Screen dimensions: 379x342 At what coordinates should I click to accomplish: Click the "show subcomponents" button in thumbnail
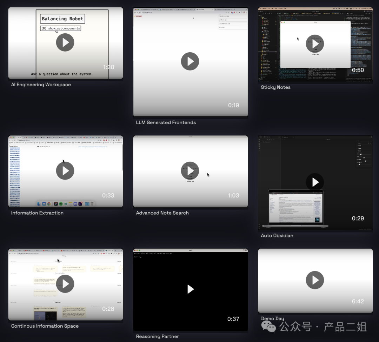click(60, 28)
